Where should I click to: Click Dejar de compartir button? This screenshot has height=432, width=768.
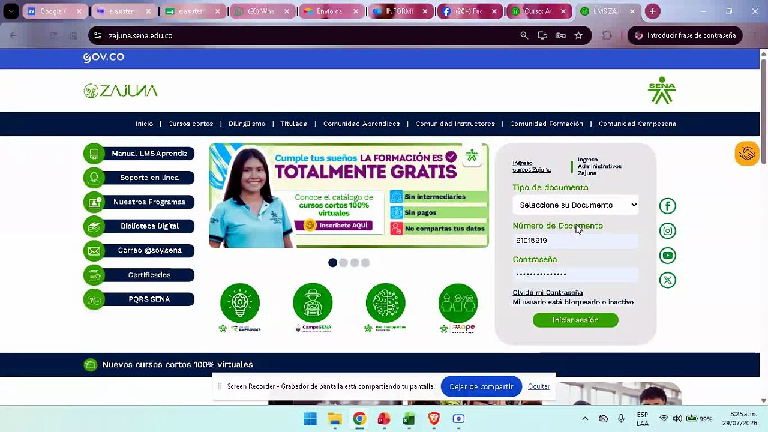coord(481,387)
